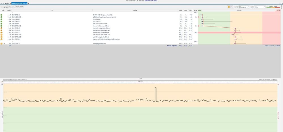The height and width of the screenshot is (132, 283).
Task: Close the All Targets tab with its X
Action: 10,3
